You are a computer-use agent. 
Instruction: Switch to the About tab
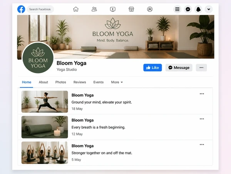43,82
